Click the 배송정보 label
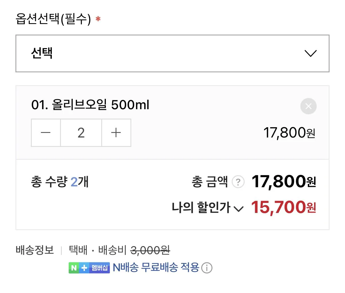 coord(35,250)
